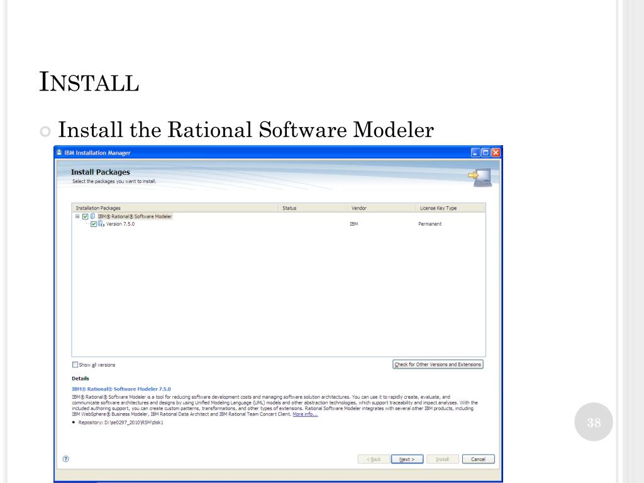
Task: Click the disabled Back button
Action: [x=374, y=459]
